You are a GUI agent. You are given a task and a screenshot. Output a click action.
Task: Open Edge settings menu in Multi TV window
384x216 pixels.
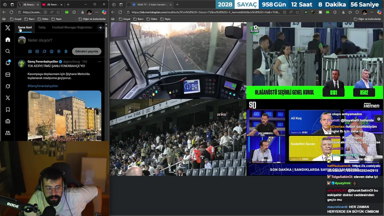(x=372, y=12)
